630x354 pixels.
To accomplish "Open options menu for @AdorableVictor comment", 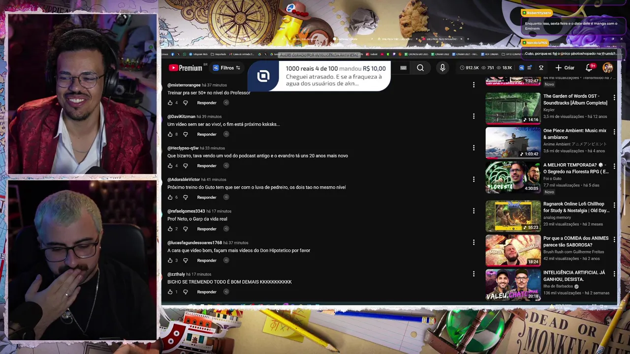I will (473, 179).
